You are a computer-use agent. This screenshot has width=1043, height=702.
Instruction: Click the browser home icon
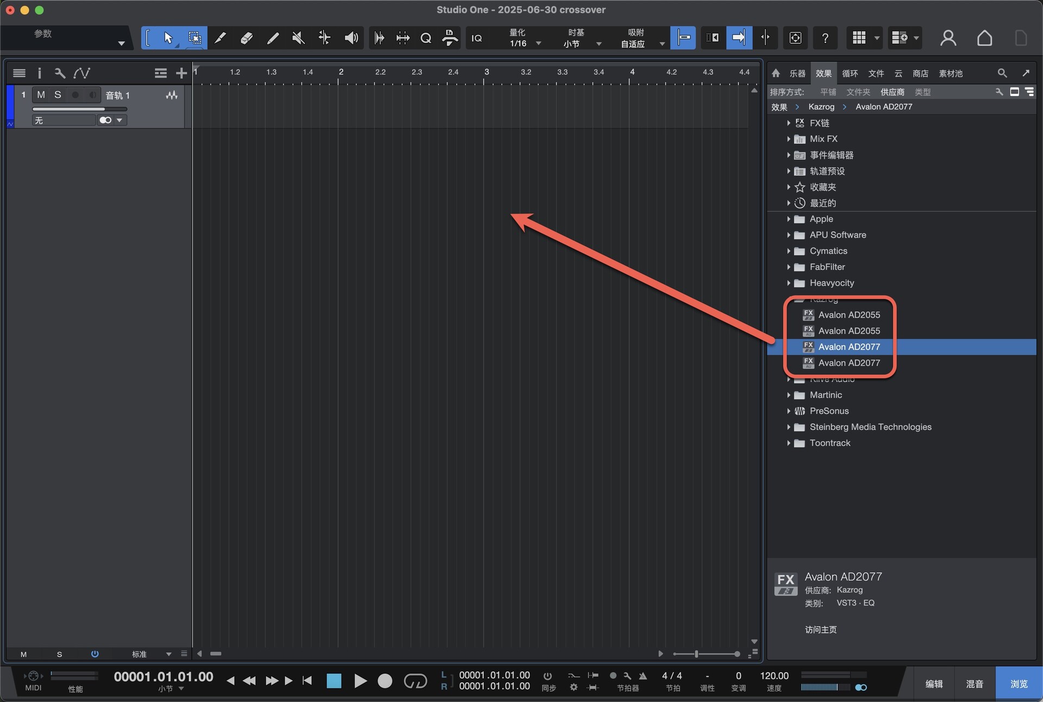tap(776, 73)
